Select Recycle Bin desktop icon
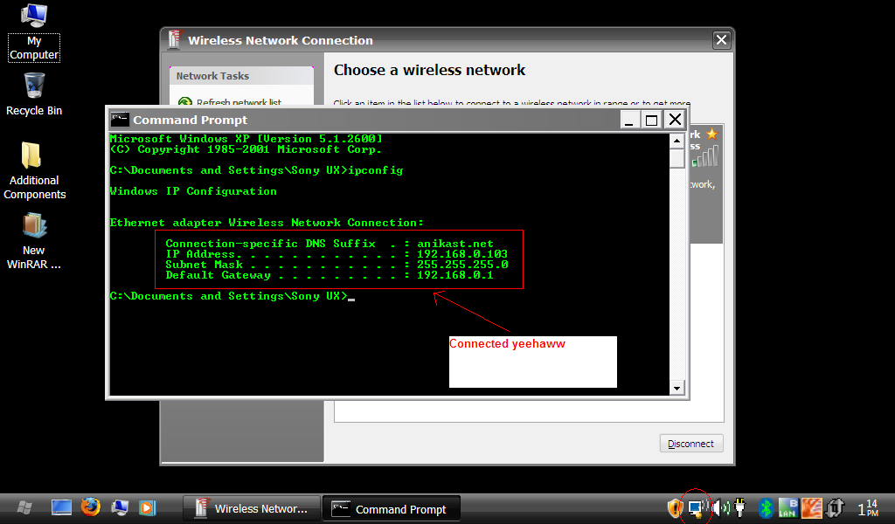The width and height of the screenshot is (895, 524). (34, 94)
